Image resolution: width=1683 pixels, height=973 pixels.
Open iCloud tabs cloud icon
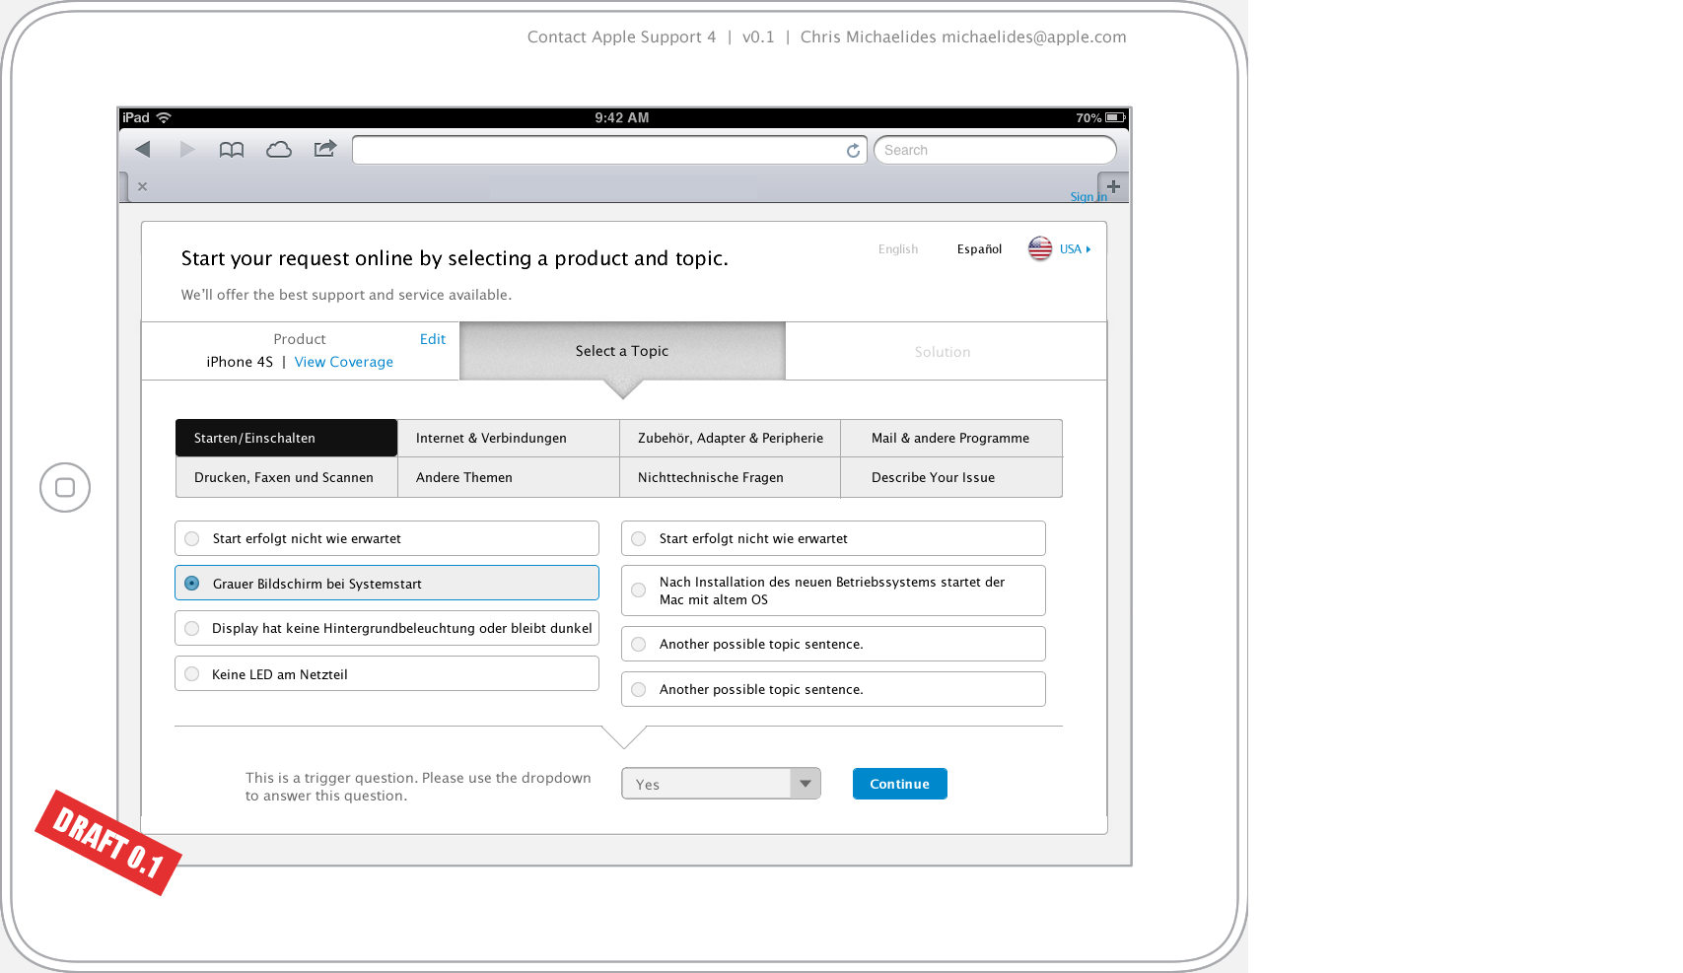[279, 150]
